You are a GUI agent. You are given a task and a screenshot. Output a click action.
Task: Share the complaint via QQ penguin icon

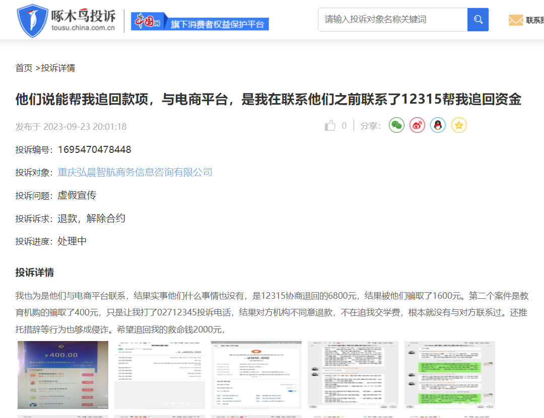click(438, 126)
